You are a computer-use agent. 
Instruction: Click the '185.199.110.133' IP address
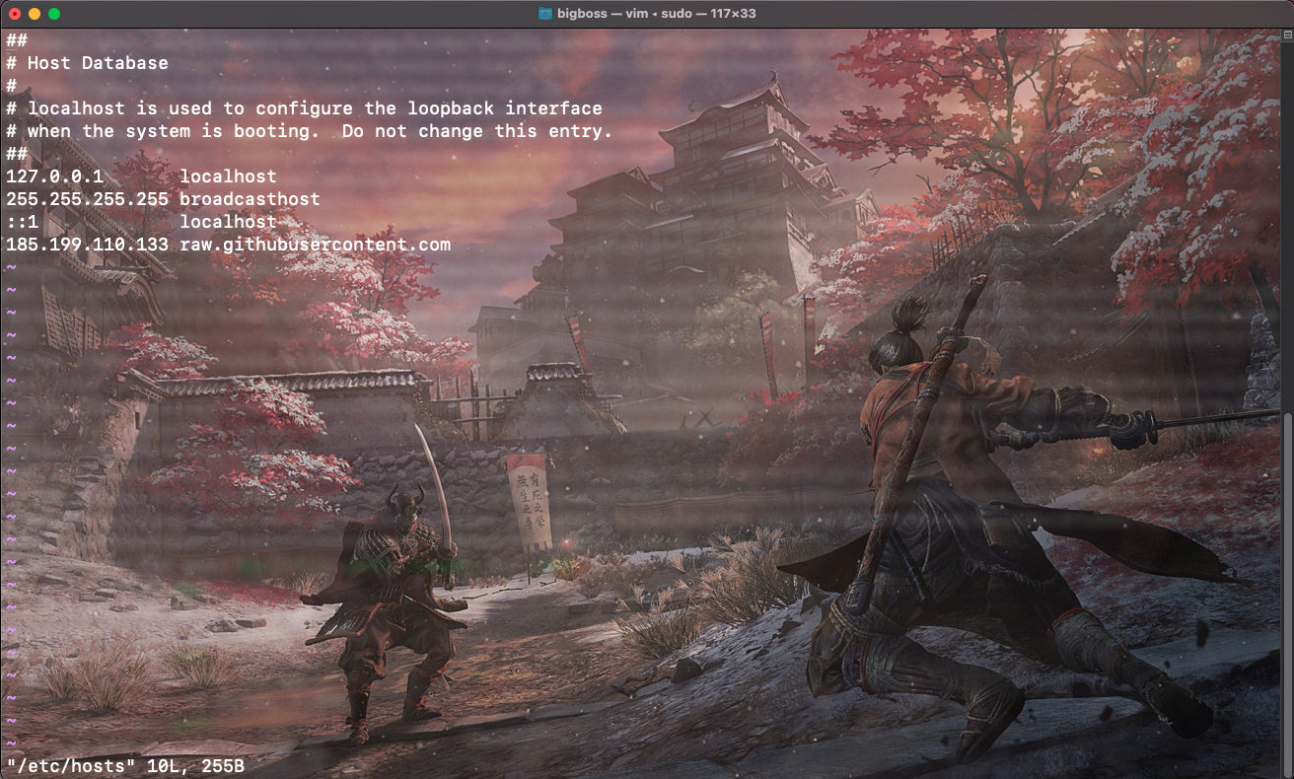click(x=87, y=245)
